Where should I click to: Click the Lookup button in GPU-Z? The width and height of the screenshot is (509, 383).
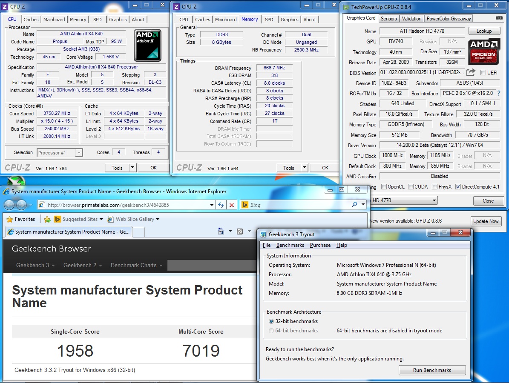point(484,31)
